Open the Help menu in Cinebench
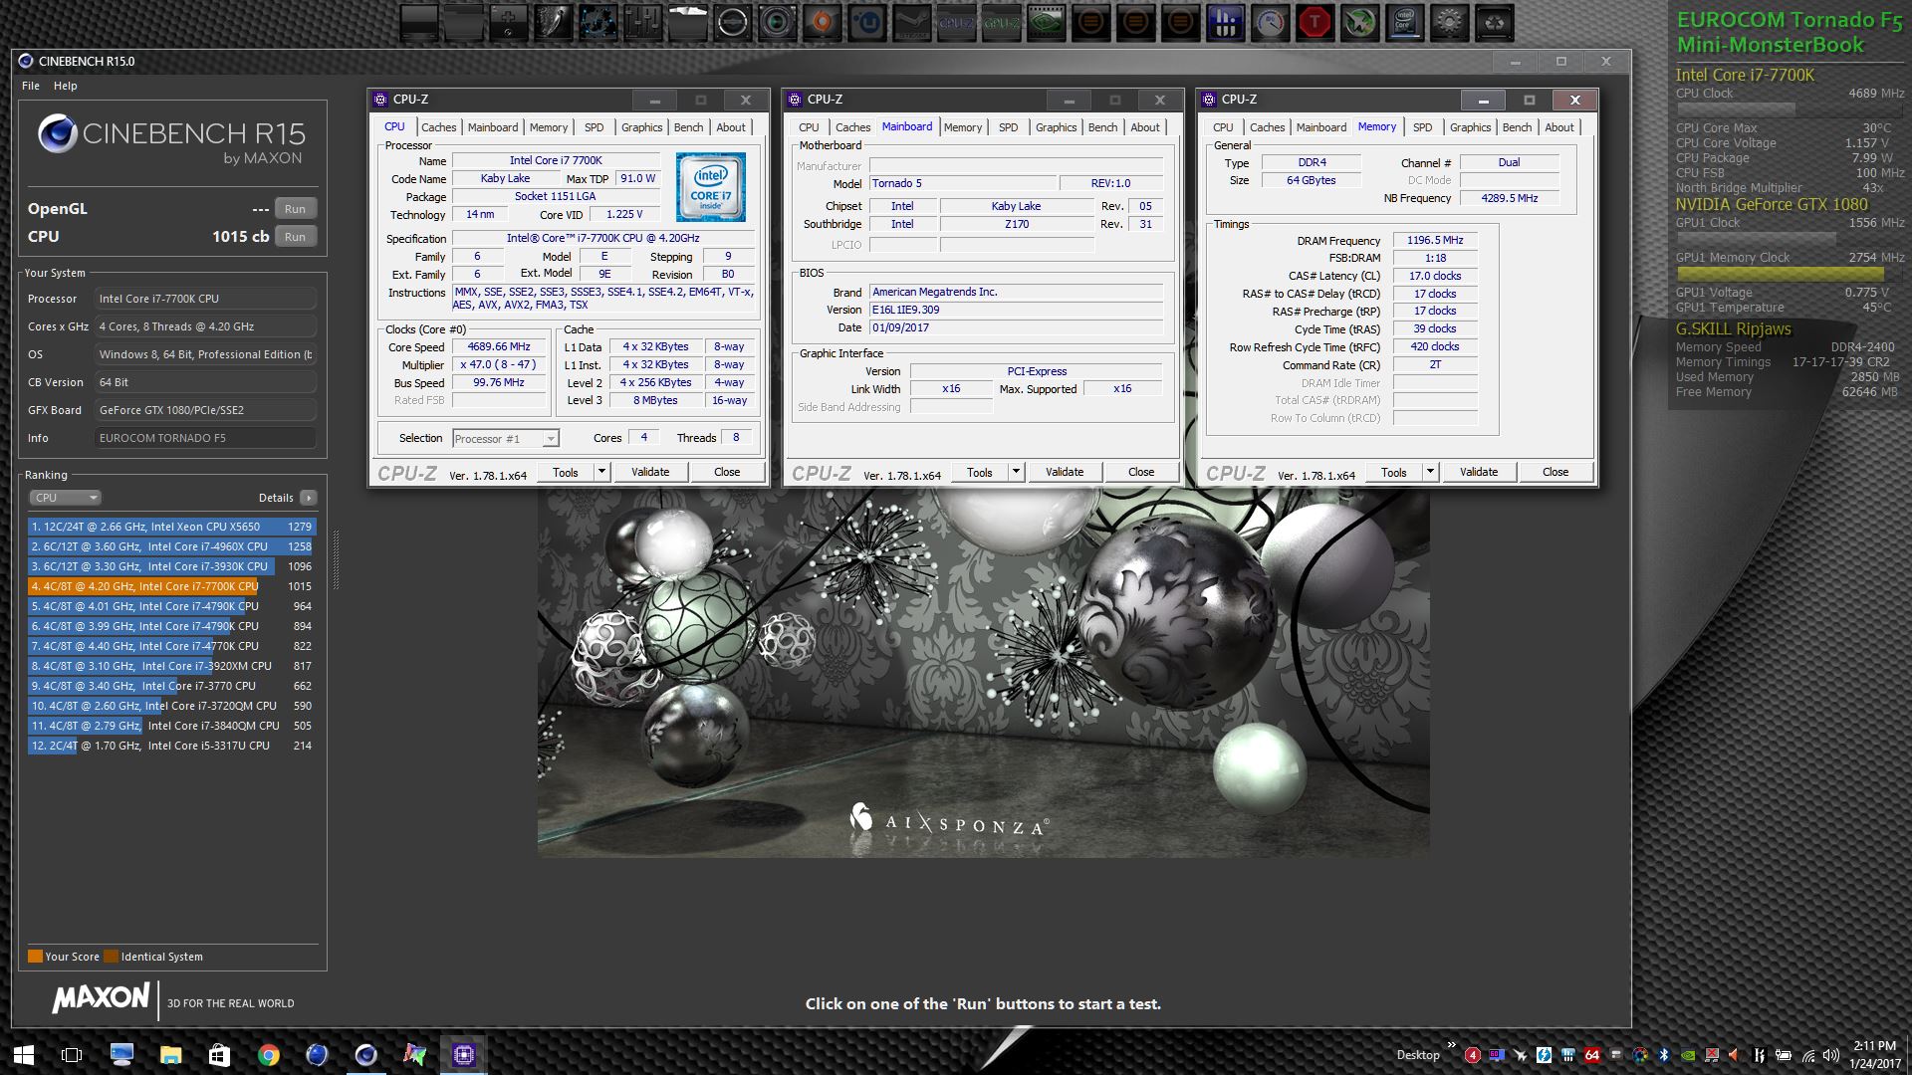The image size is (1912, 1075). (x=65, y=86)
